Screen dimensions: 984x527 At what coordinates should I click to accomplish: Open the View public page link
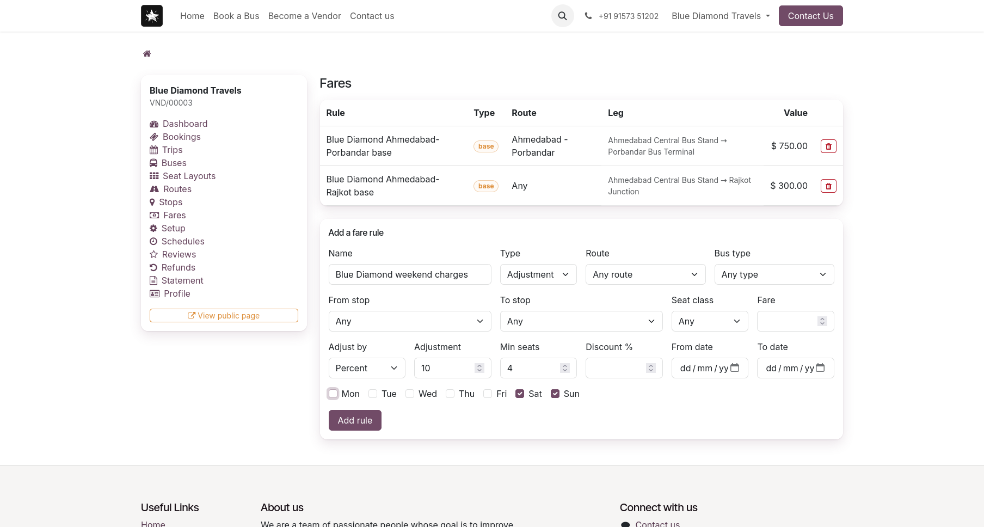coord(224,316)
